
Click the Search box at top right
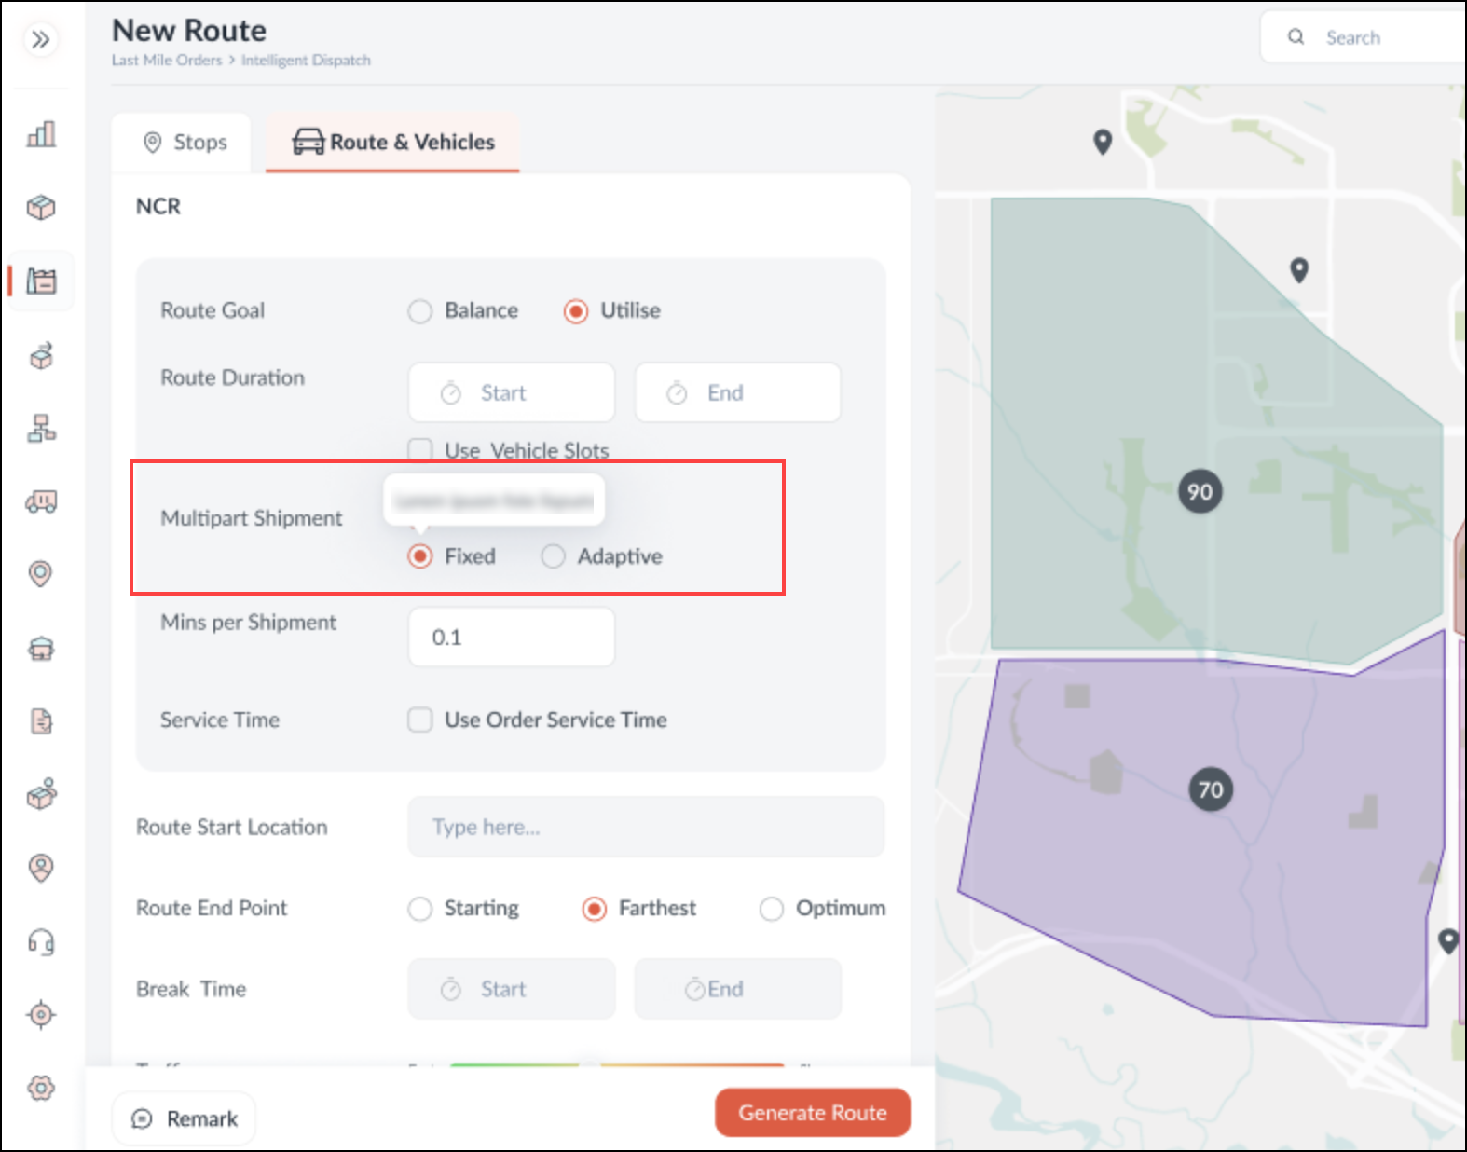pos(1364,37)
